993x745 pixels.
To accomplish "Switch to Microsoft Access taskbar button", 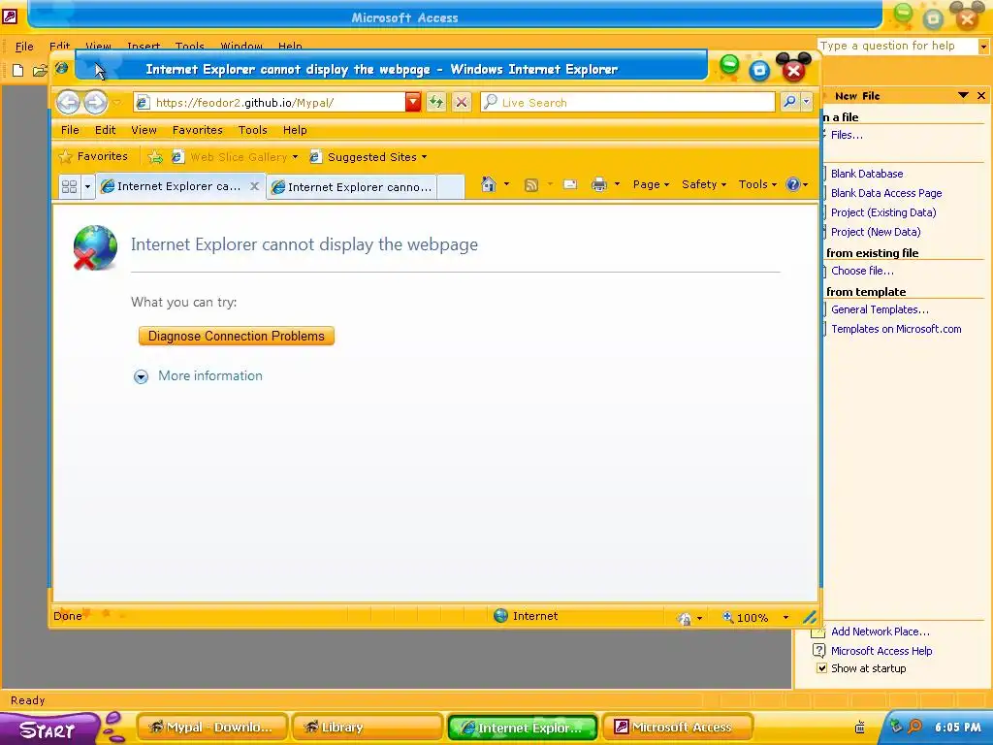I will (678, 727).
